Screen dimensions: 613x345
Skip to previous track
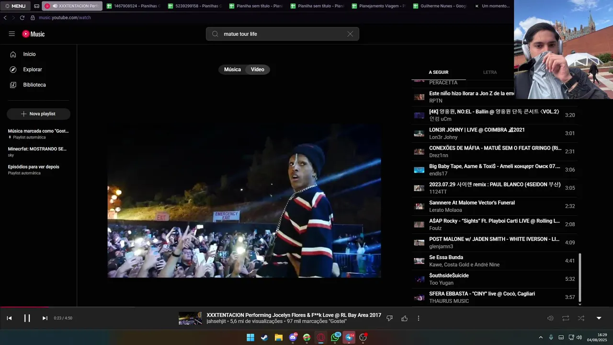point(9,318)
